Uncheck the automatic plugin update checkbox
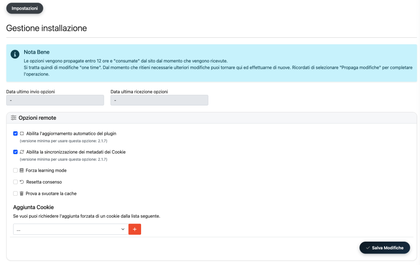This screenshot has width=420, height=265. 16,133
